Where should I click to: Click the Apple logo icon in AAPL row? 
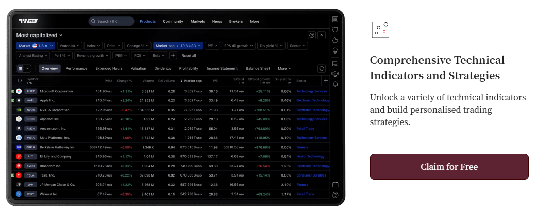coord(19,100)
